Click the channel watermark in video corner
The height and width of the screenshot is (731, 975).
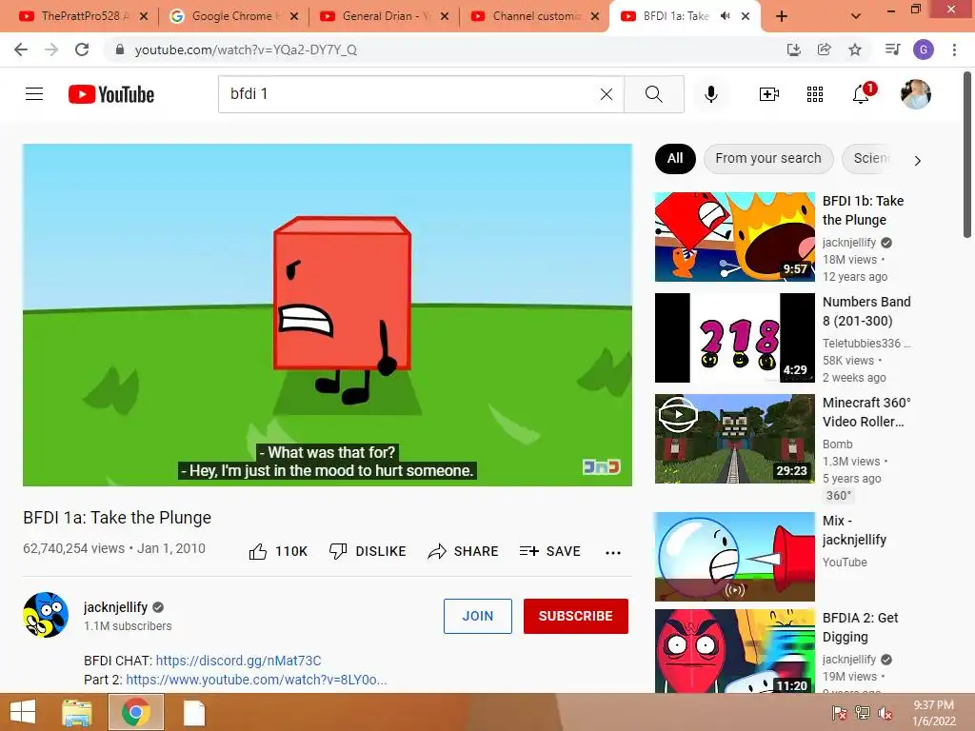(602, 466)
